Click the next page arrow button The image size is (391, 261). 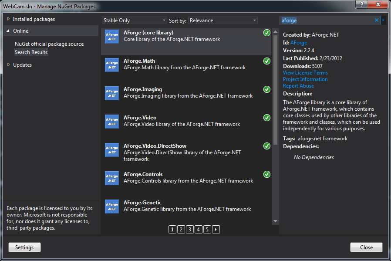pos(216,229)
